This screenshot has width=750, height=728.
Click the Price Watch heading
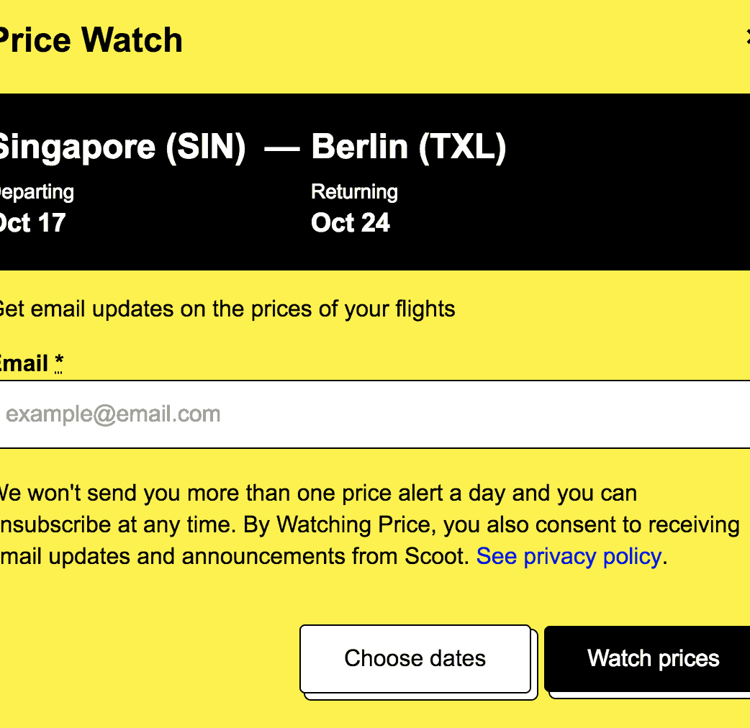[89, 40]
